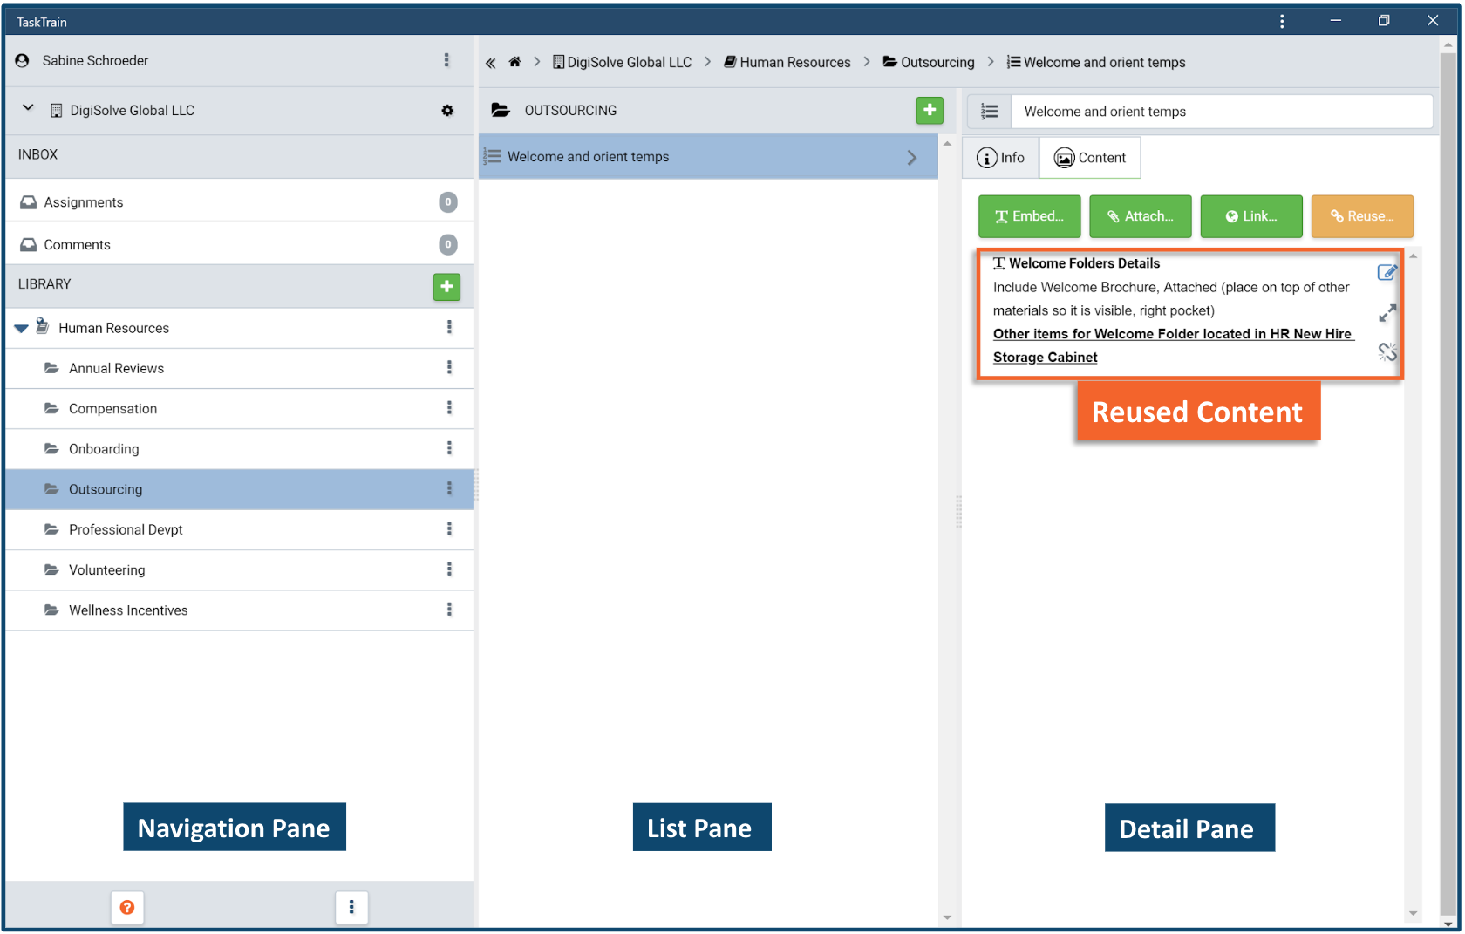Click the Embed button
The width and height of the screenshot is (1465, 934).
pos(1029,216)
